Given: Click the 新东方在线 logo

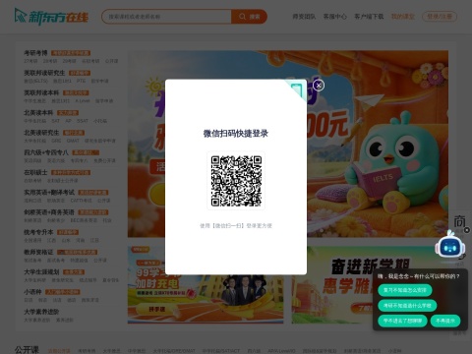Looking at the screenshot, I should [51, 17].
